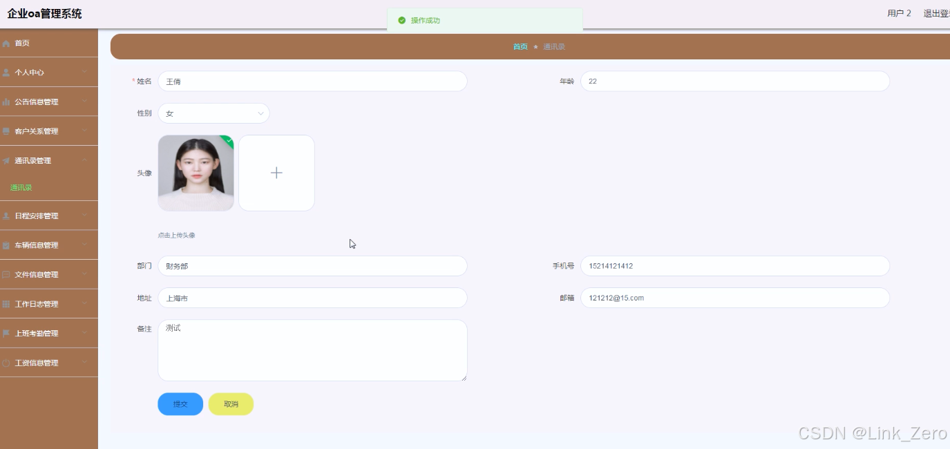The image size is (950, 449).
Task: Cancel editing with the 取消 button
Action: pos(231,403)
